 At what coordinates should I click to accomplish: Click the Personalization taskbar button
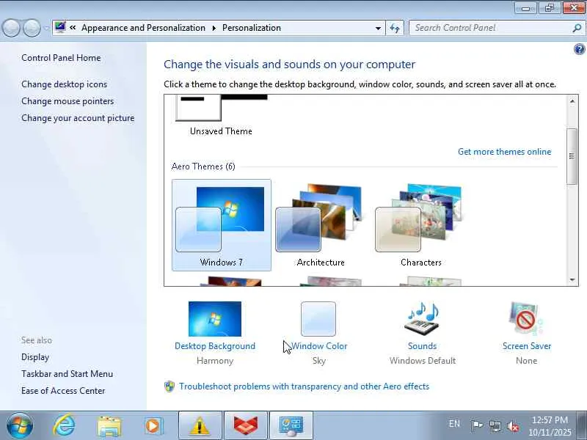pos(291,425)
